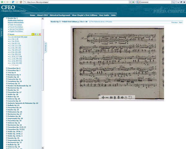Expand the Mazurkas Op. 6 entry

7,68
